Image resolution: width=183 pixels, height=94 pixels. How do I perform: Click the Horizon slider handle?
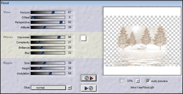[53, 12]
